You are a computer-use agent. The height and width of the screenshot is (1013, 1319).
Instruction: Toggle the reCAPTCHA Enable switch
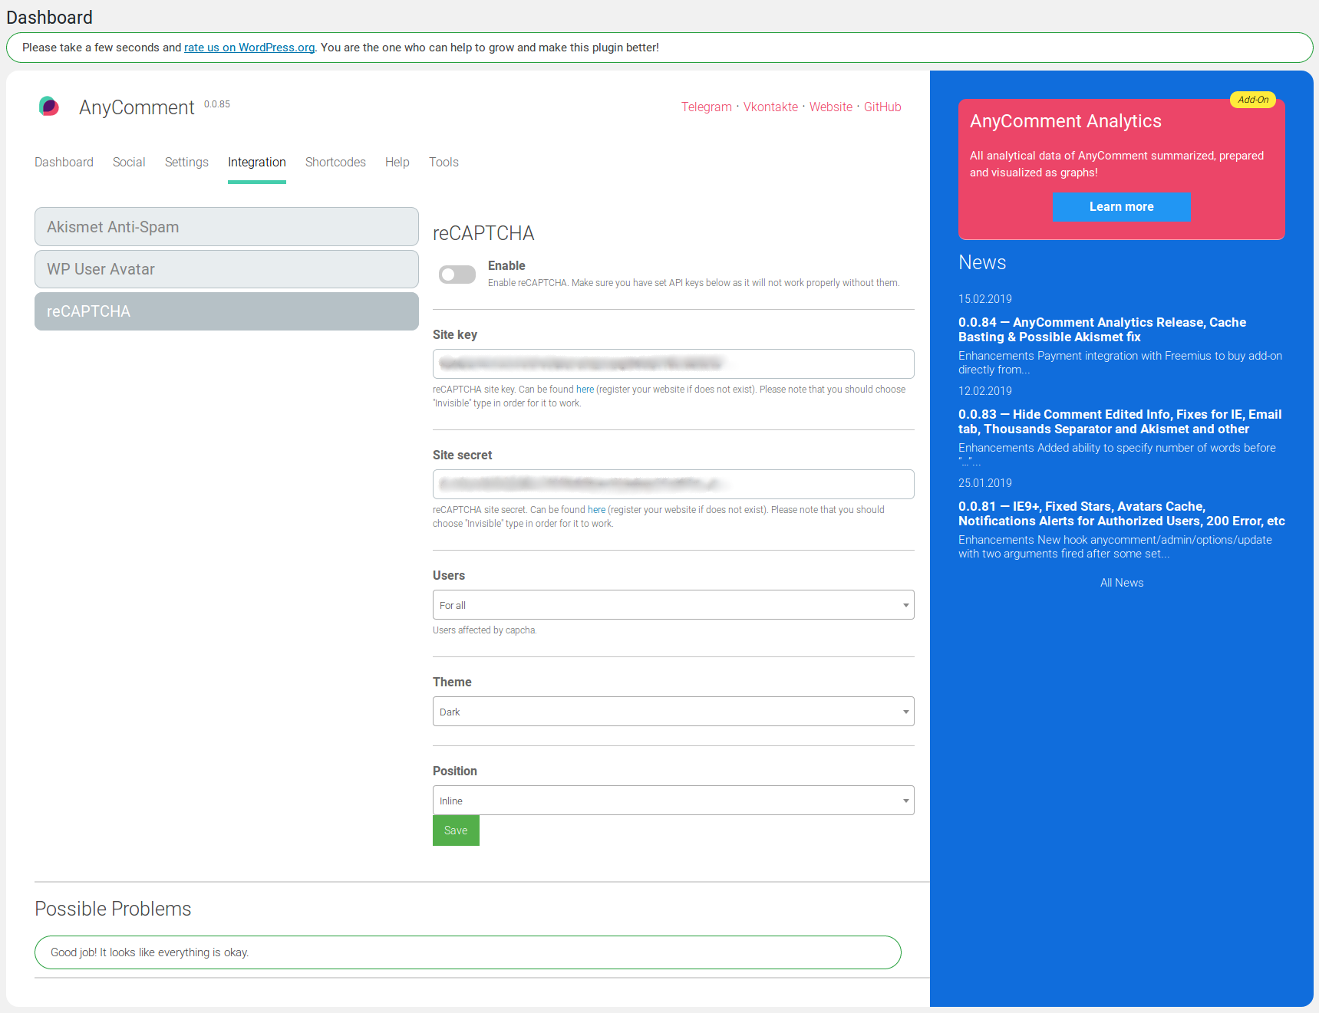click(457, 275)
